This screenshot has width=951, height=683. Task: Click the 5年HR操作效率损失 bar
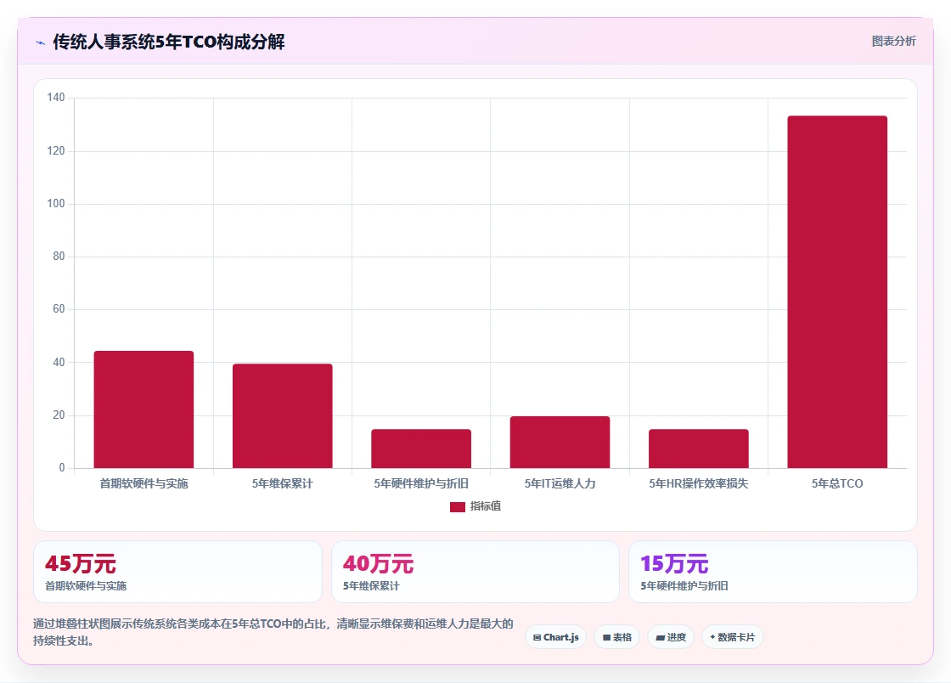699,449
